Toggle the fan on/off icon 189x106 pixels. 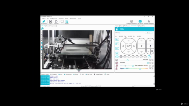tap(117, 63)
